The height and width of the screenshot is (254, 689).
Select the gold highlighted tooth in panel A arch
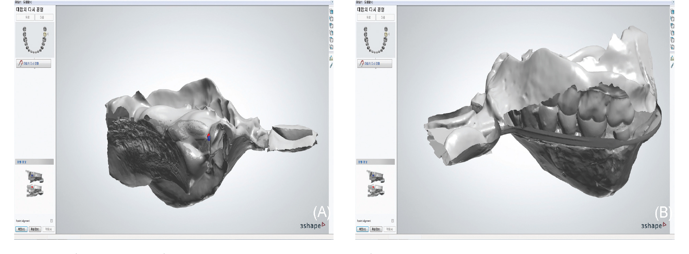coord(45,34)
